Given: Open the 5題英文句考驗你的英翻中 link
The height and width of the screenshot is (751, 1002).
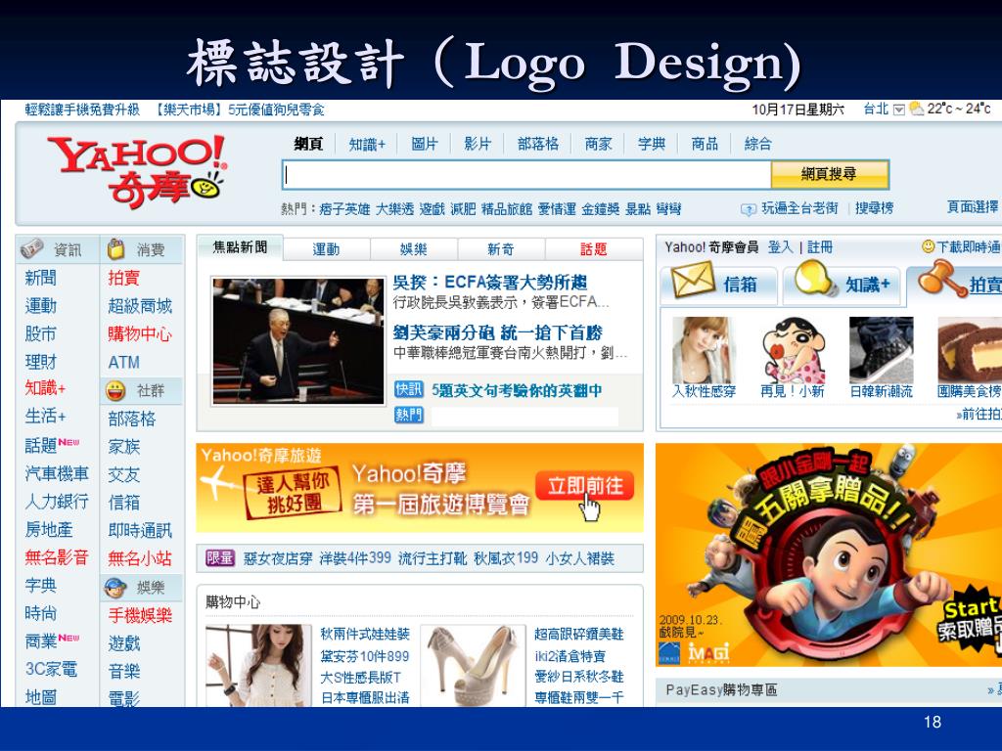Looking at the screenshot, I should coord(517,390).
